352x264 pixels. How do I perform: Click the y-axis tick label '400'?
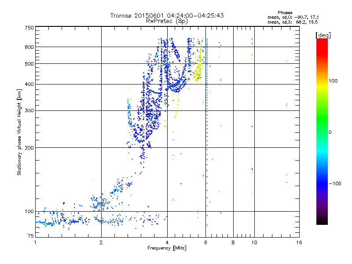coord(29,84)
